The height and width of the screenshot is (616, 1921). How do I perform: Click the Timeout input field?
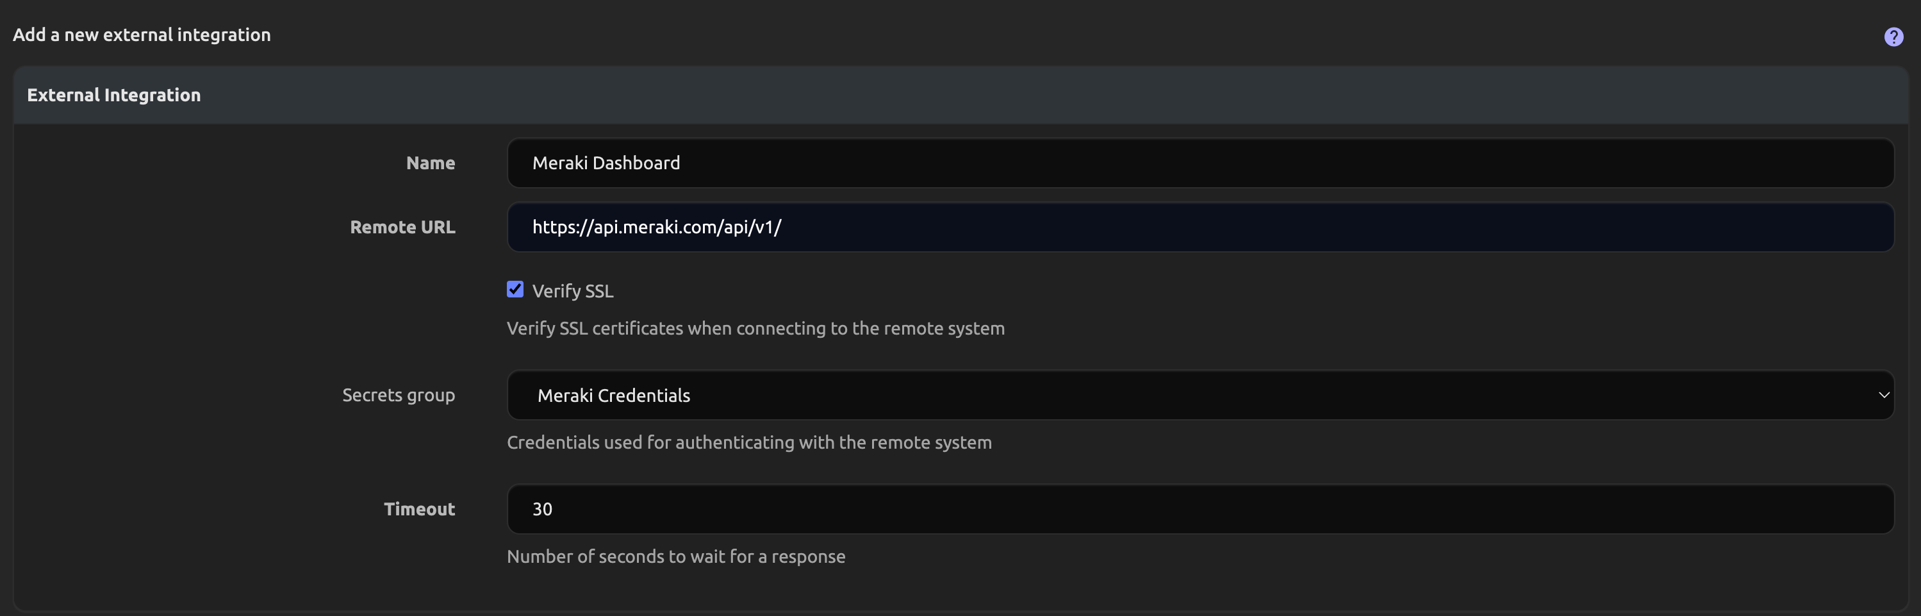[x=1199, y=510]
